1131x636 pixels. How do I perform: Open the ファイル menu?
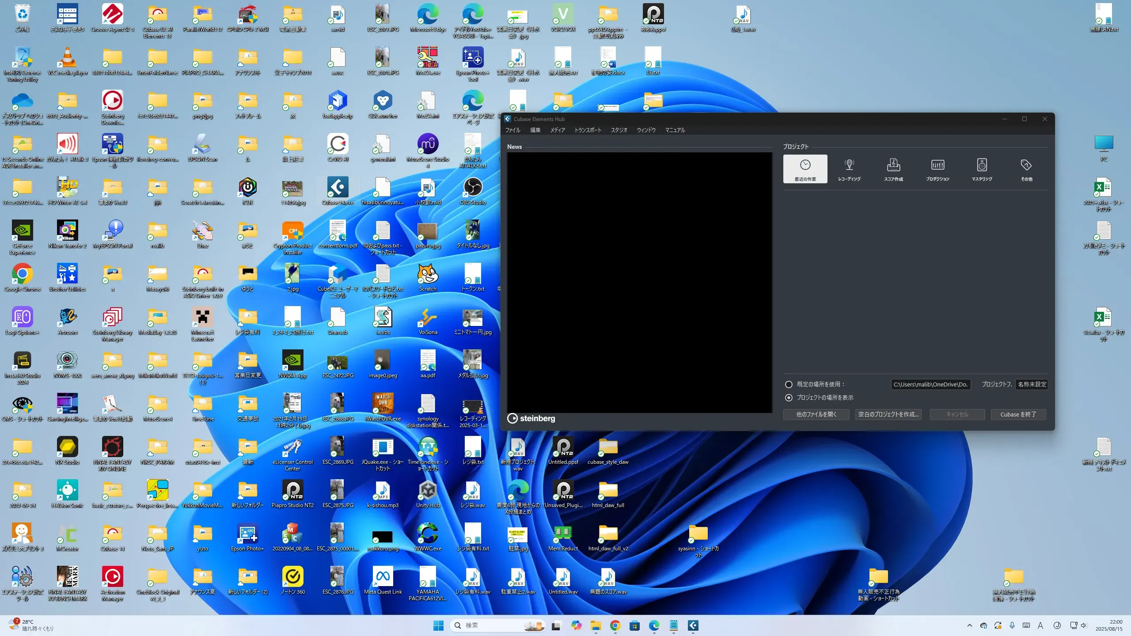(x=512, y=130)
